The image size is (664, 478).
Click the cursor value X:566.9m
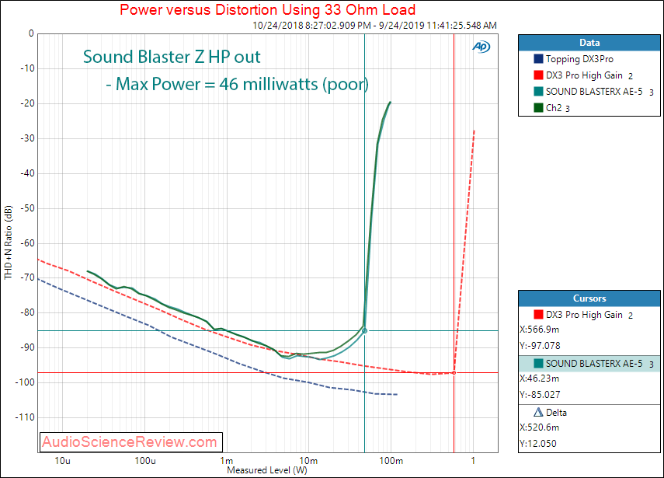pyautogui.click(x=539, y=330)
